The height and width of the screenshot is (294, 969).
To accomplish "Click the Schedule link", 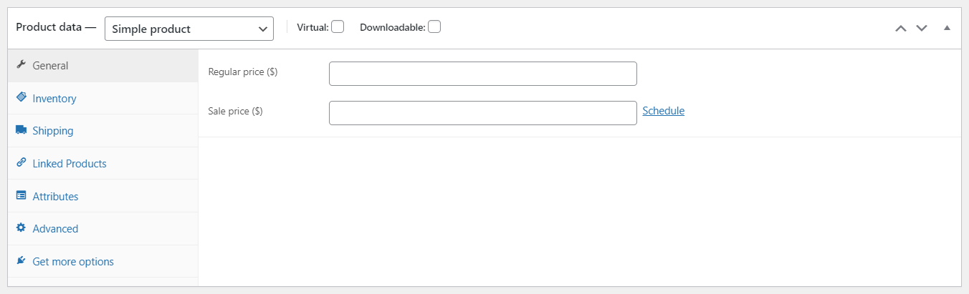I will point(664,111).
